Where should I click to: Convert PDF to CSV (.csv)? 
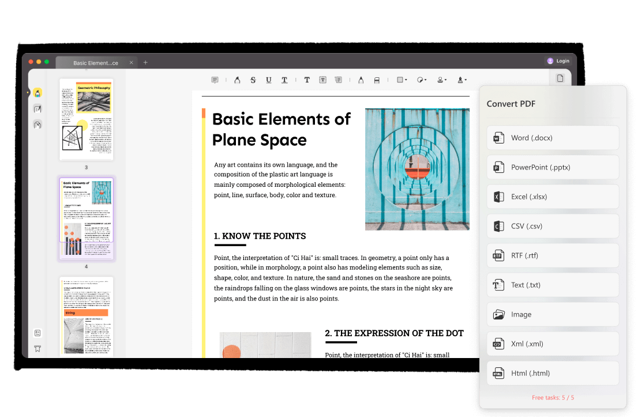pos(553,226)
